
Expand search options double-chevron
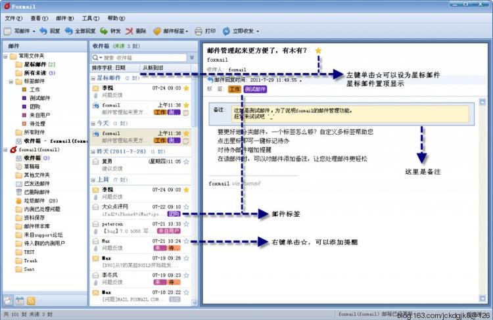tap(192, 58)
